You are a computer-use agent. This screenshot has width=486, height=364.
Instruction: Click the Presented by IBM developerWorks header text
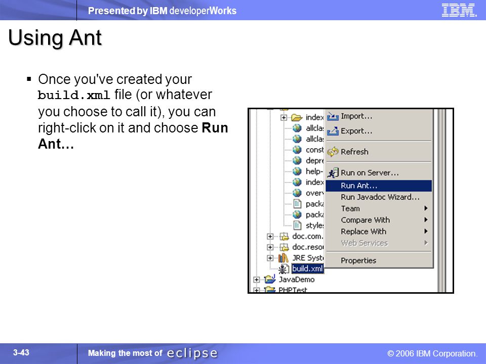click(162, 11)
